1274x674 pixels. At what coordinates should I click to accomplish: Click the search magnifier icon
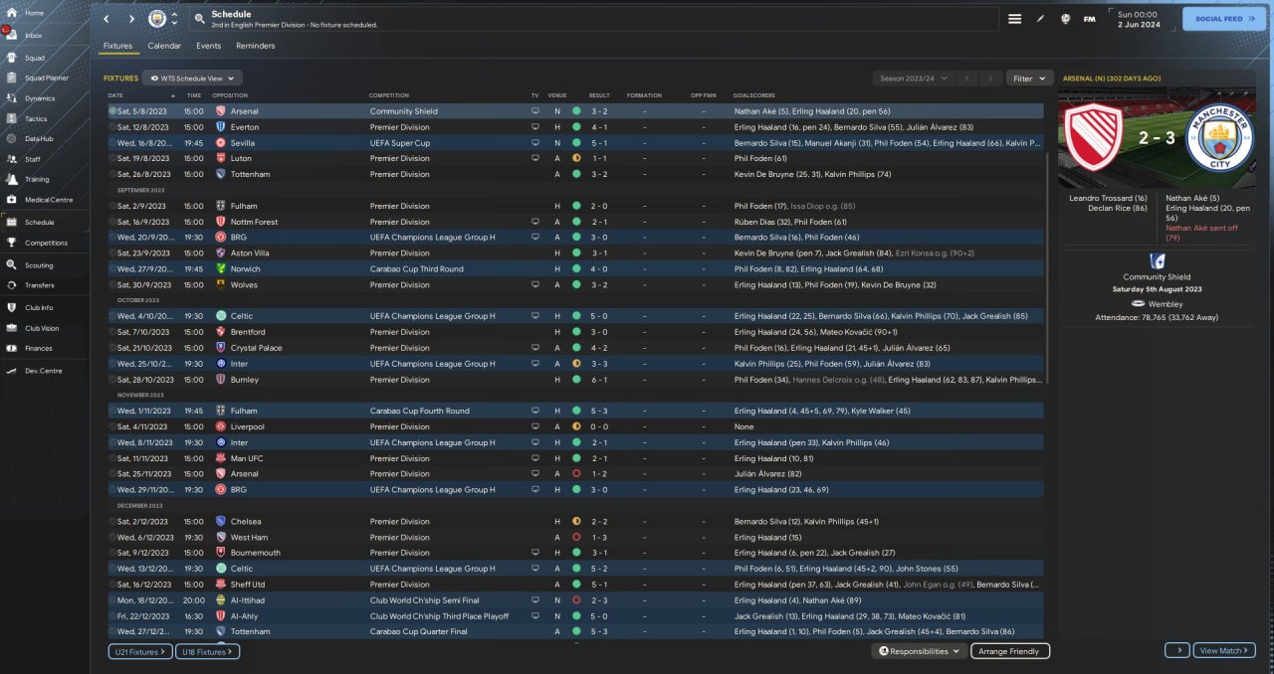(200, 19)
